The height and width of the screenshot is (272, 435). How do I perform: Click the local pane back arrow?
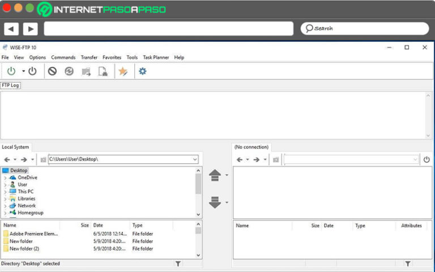(x=7, y=160)
